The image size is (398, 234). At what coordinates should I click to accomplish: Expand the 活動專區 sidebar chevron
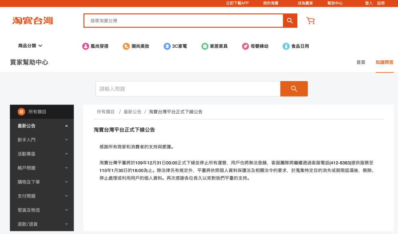pyautogui.click(x=66, y=154)
